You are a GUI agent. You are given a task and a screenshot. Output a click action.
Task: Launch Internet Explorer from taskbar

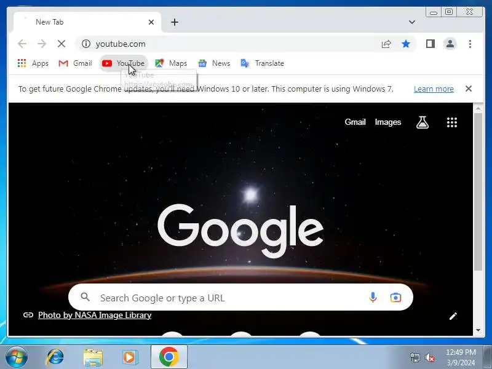[55, 357]
